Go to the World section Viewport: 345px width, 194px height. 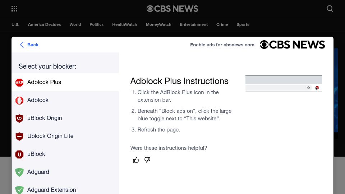click(x=75, y=24)
